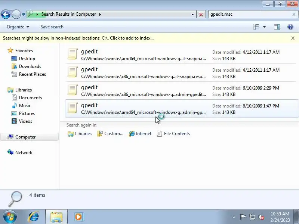Launch Internet Explorer from taskbar
299x224 pixels.
tap(34, 217)
